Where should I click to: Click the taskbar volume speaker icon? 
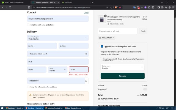163,108
